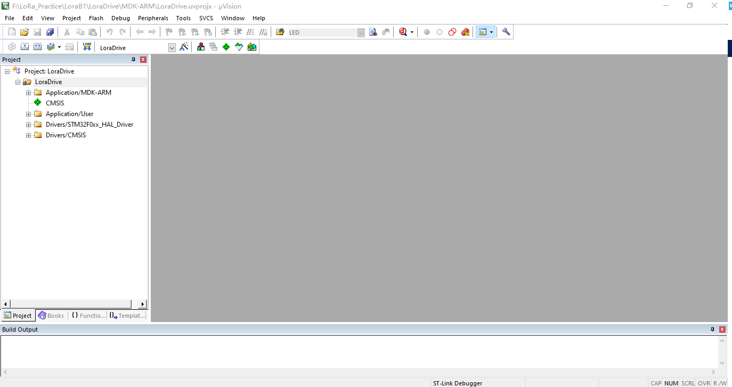Expand the Drivers/CMSIS folder
This screenshot has width=732, height=387.
[x=28, y=135]
